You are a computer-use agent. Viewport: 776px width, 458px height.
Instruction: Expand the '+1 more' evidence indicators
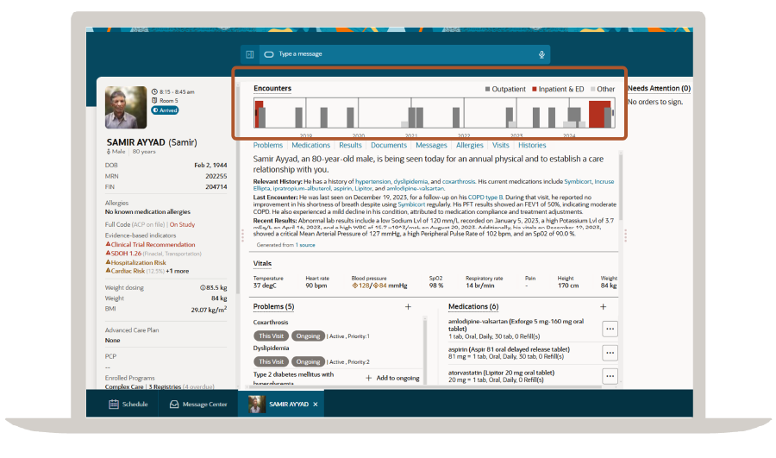point(178,271)
